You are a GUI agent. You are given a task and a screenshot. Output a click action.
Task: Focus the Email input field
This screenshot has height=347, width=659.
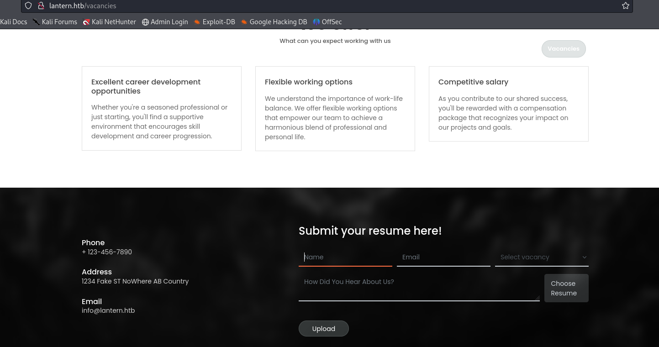[443, 257]
